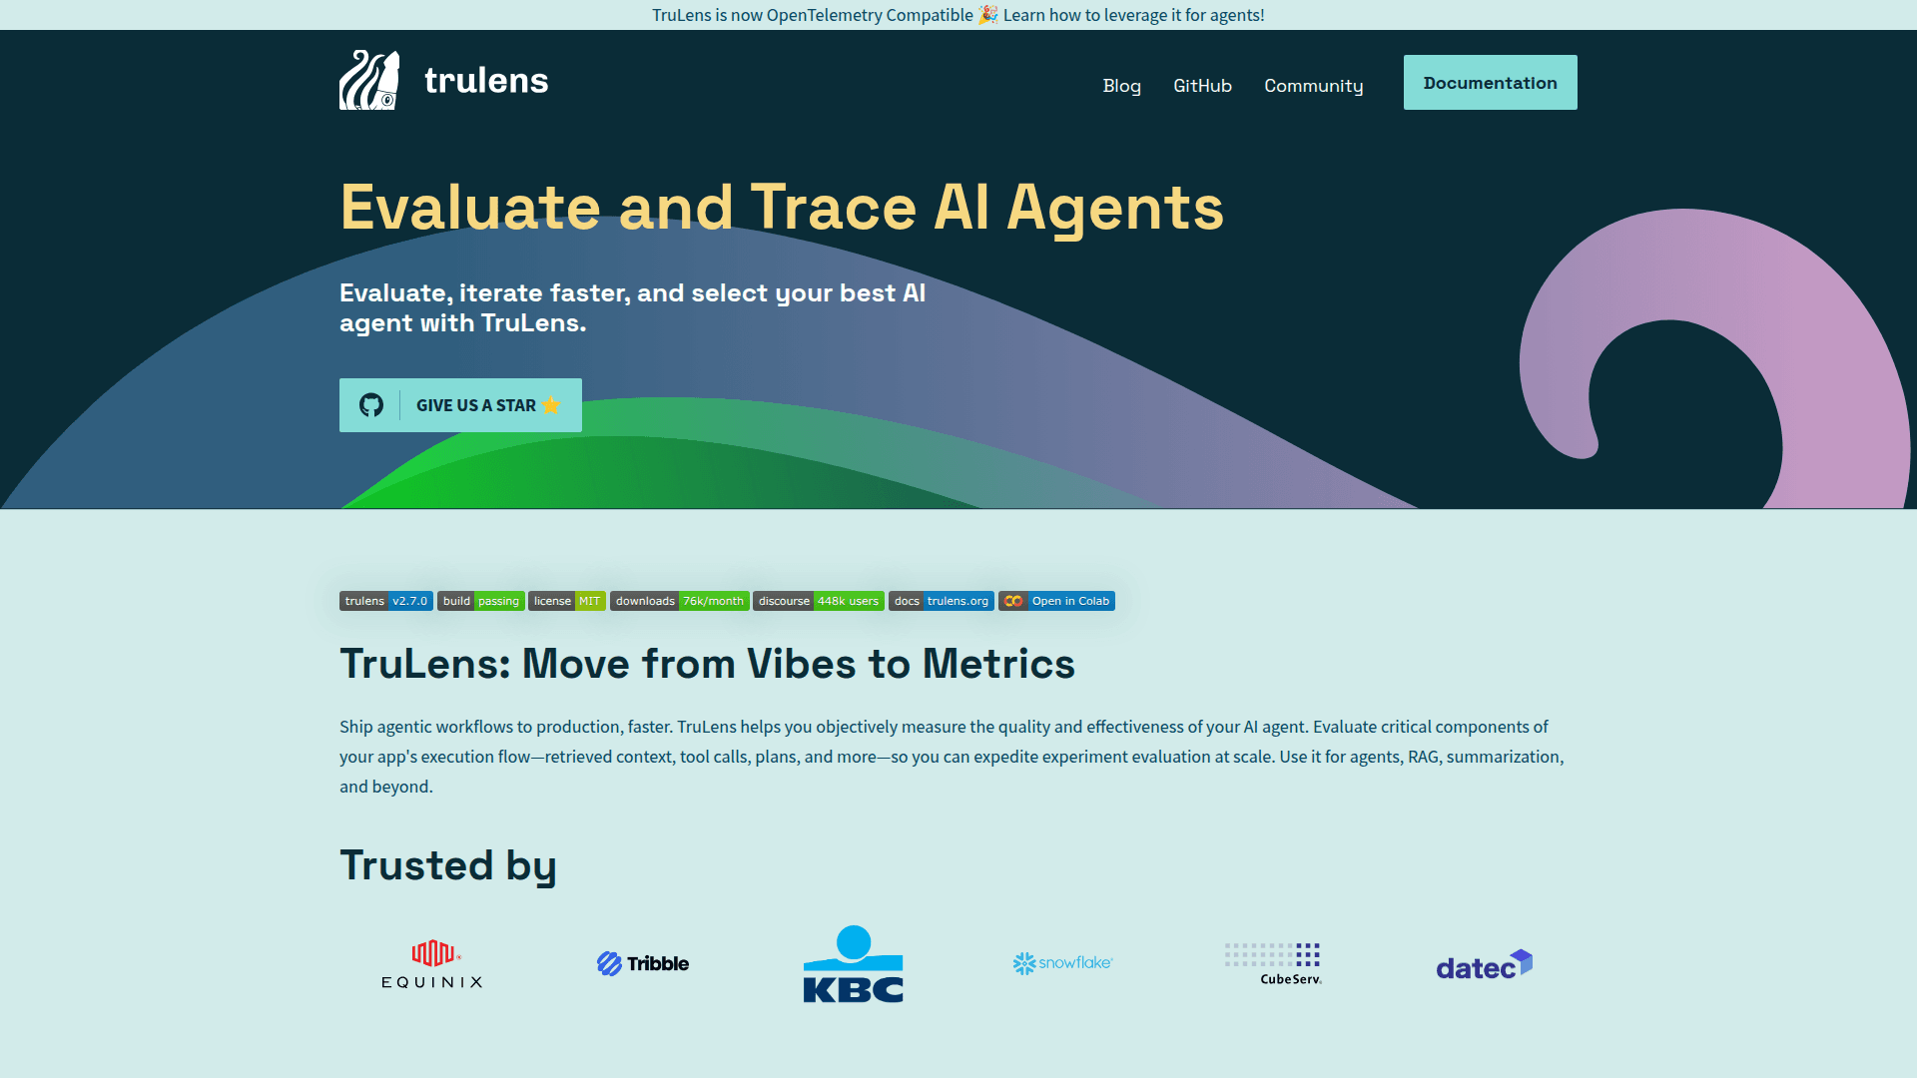Click the datec logo
Image resolution: width=1917 pixels, height=1078 pixels.
1484,965
